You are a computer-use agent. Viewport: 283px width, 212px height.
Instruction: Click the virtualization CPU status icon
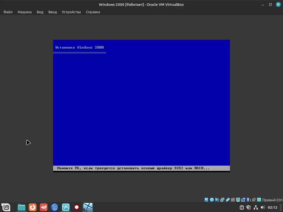click(x=248, y=200)
